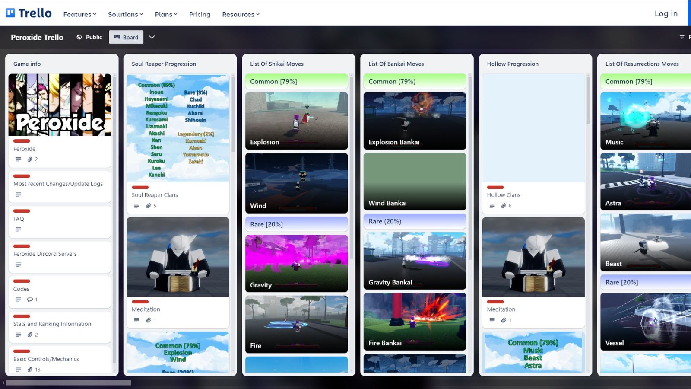Screen dimensions: 691x389
Task: Open the Pricing page link
Action: coord(199,14)
